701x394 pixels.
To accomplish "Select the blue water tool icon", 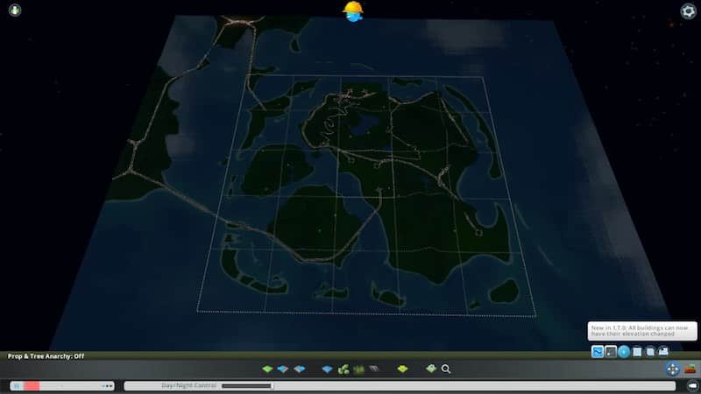I will click(327, 369).
